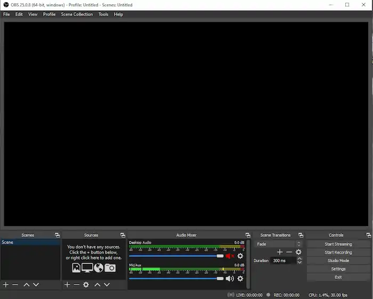Click the Mic/Aux volume slider
This screenshot has height=299, width=373.
[176, 279]
